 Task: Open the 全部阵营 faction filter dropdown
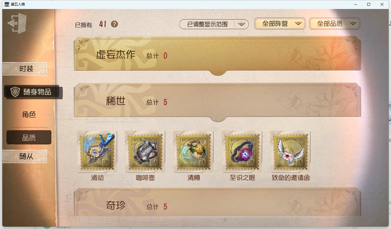(x=280, y=24)
